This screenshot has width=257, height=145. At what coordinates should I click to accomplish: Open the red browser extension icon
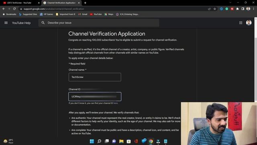coord(232,9)
